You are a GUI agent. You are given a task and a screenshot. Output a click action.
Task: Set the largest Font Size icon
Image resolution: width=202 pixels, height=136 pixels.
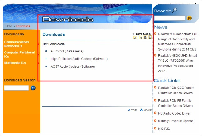pos(150,37)
